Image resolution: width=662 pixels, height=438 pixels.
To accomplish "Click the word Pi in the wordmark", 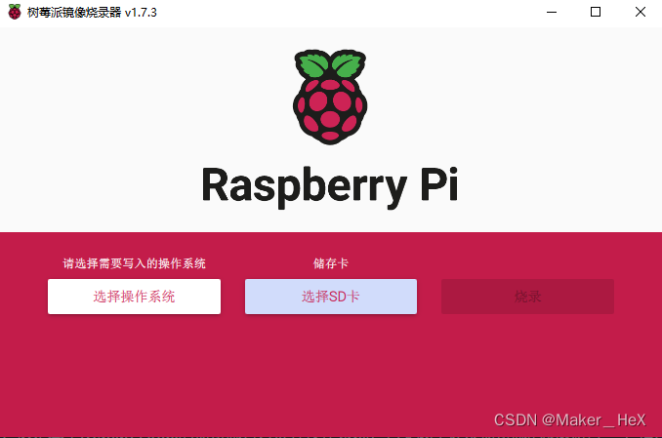I will (x=439, y=184).
